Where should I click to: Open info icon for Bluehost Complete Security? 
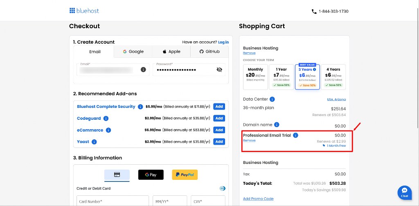pos(140,107)
